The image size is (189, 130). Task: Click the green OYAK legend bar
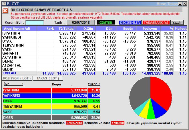tap(27, 101)
